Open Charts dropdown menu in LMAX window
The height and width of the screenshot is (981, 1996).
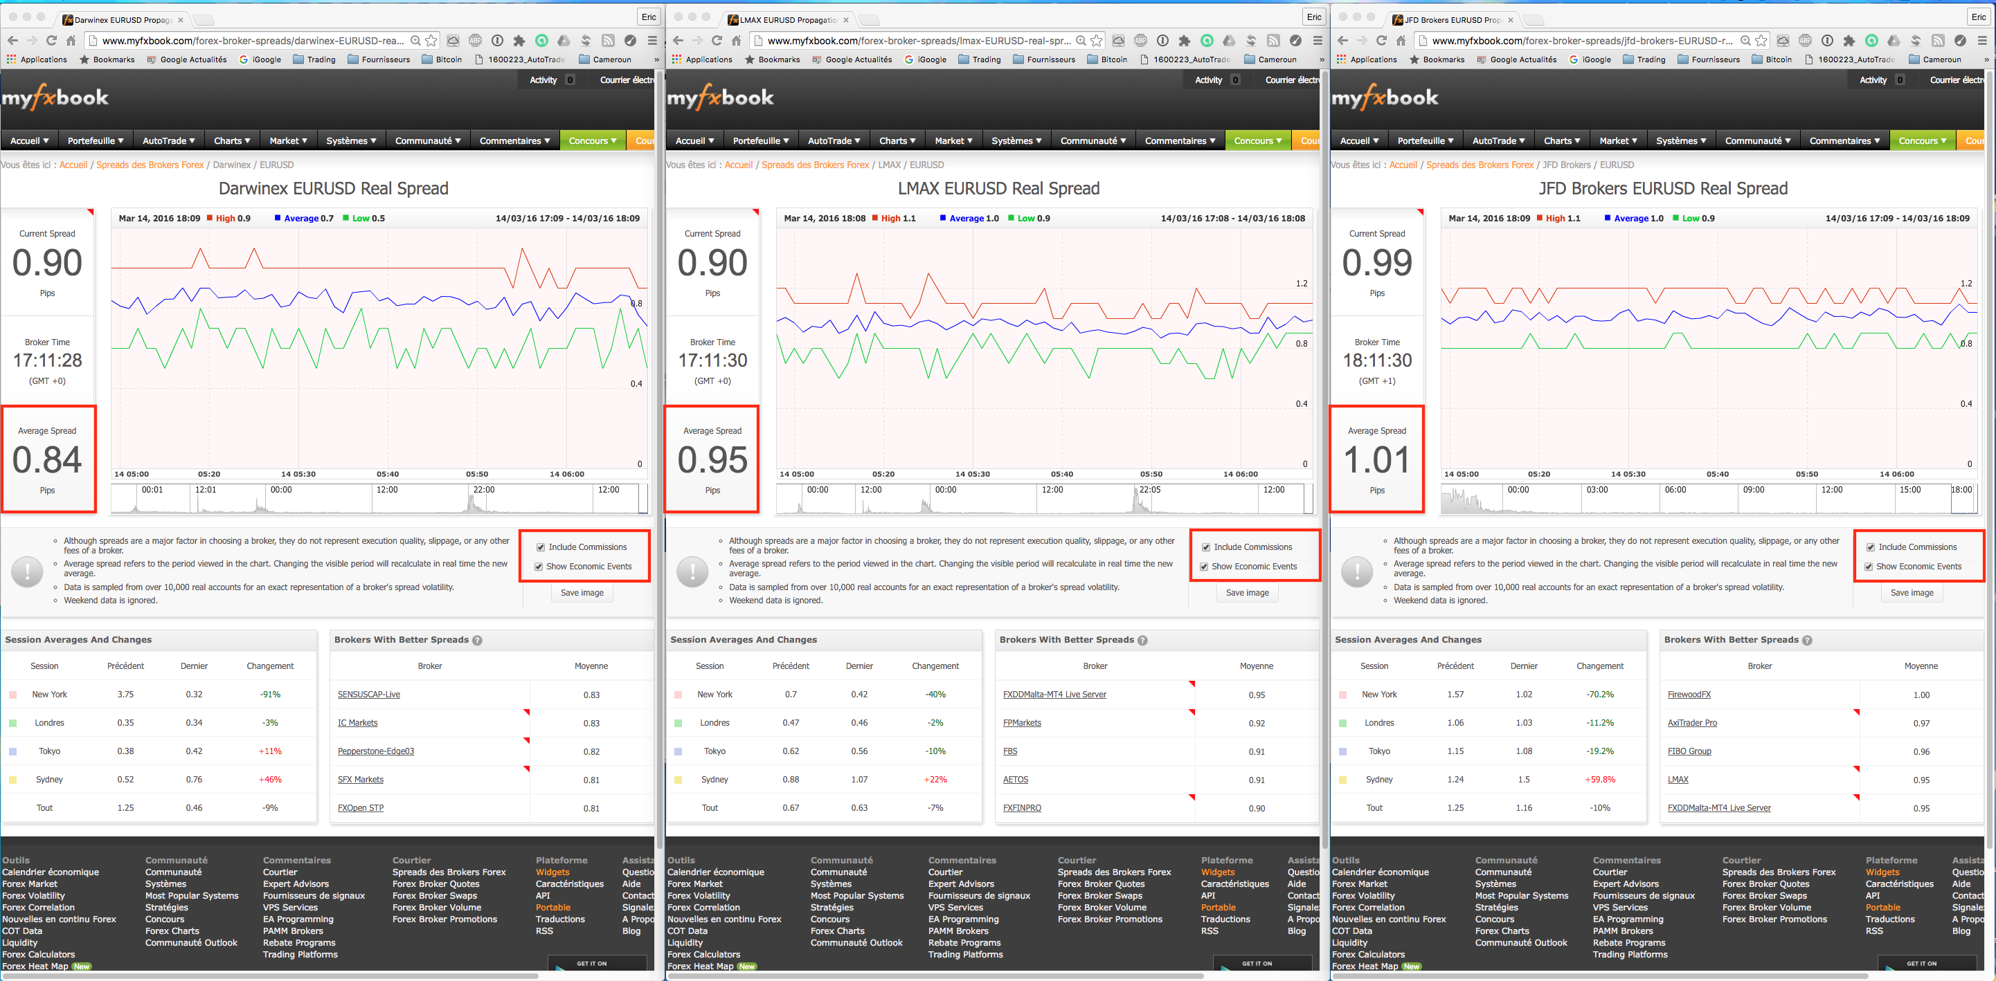click(897, 141)
